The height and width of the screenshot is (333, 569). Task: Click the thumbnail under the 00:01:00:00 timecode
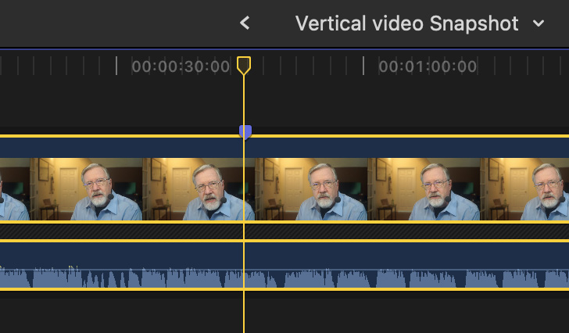[x=424, y=189]
